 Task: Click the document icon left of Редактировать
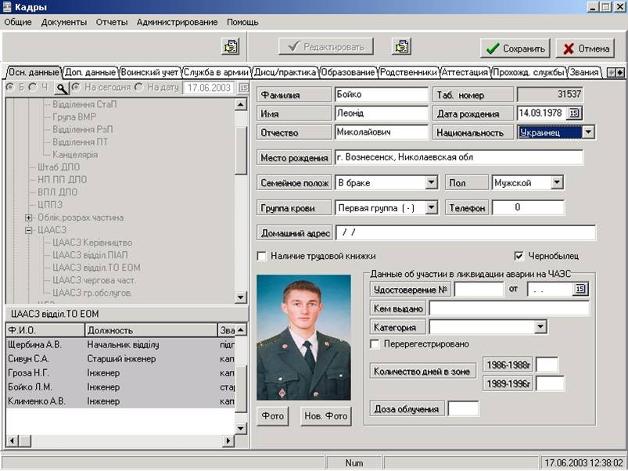[230, 47]
